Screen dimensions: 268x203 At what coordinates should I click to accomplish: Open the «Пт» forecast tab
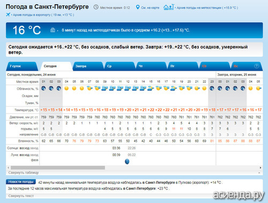183,66
